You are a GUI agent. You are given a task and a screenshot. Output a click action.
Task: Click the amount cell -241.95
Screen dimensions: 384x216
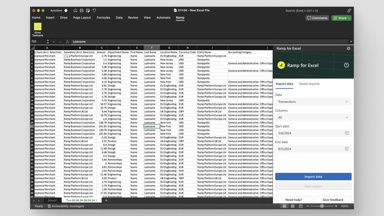(x=102, y=126)
